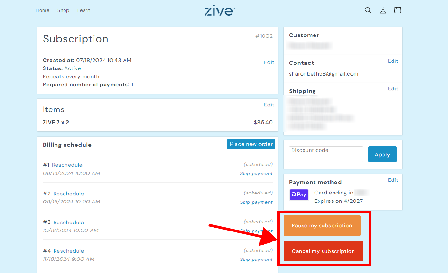Click the ZIVE 7 x 2 item
The width and height of the screenshot is (448, 273).
[x=56, y=122]
